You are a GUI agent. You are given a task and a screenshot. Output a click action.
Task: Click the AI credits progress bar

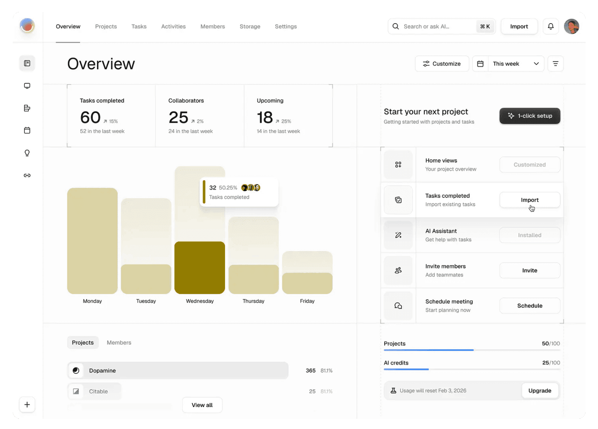[x=472, y=369]
